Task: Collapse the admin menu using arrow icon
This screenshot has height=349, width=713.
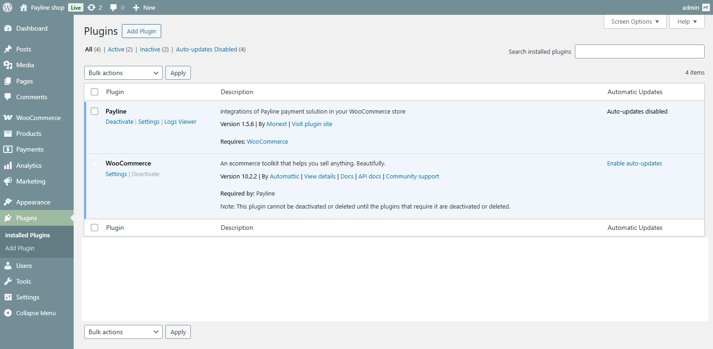Action: [x=8, y=313]
